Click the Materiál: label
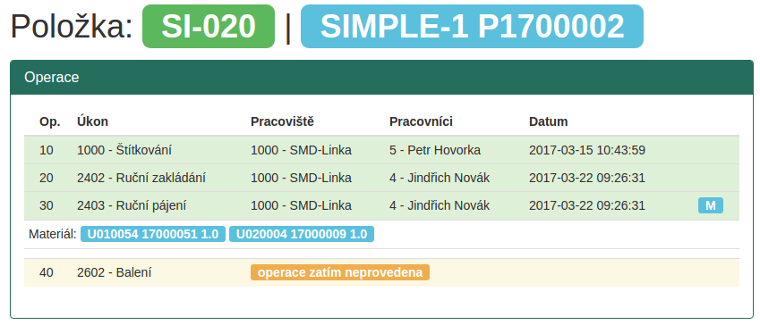Image resolution: width=760 pixels, height=325 pixels. (x=53, y=235)
